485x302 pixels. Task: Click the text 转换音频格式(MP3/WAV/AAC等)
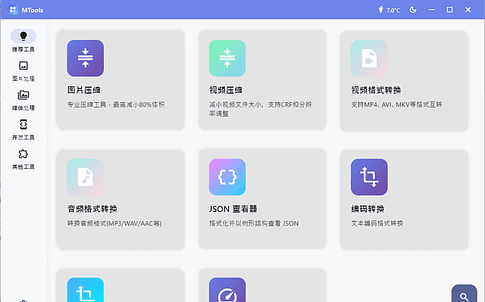click(x=114, y=223)
